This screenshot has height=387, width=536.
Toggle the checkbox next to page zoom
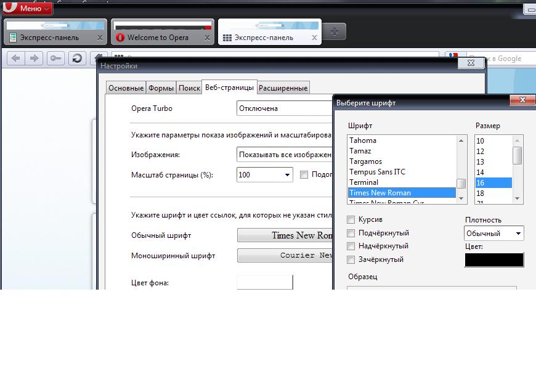tap(304, 174)
